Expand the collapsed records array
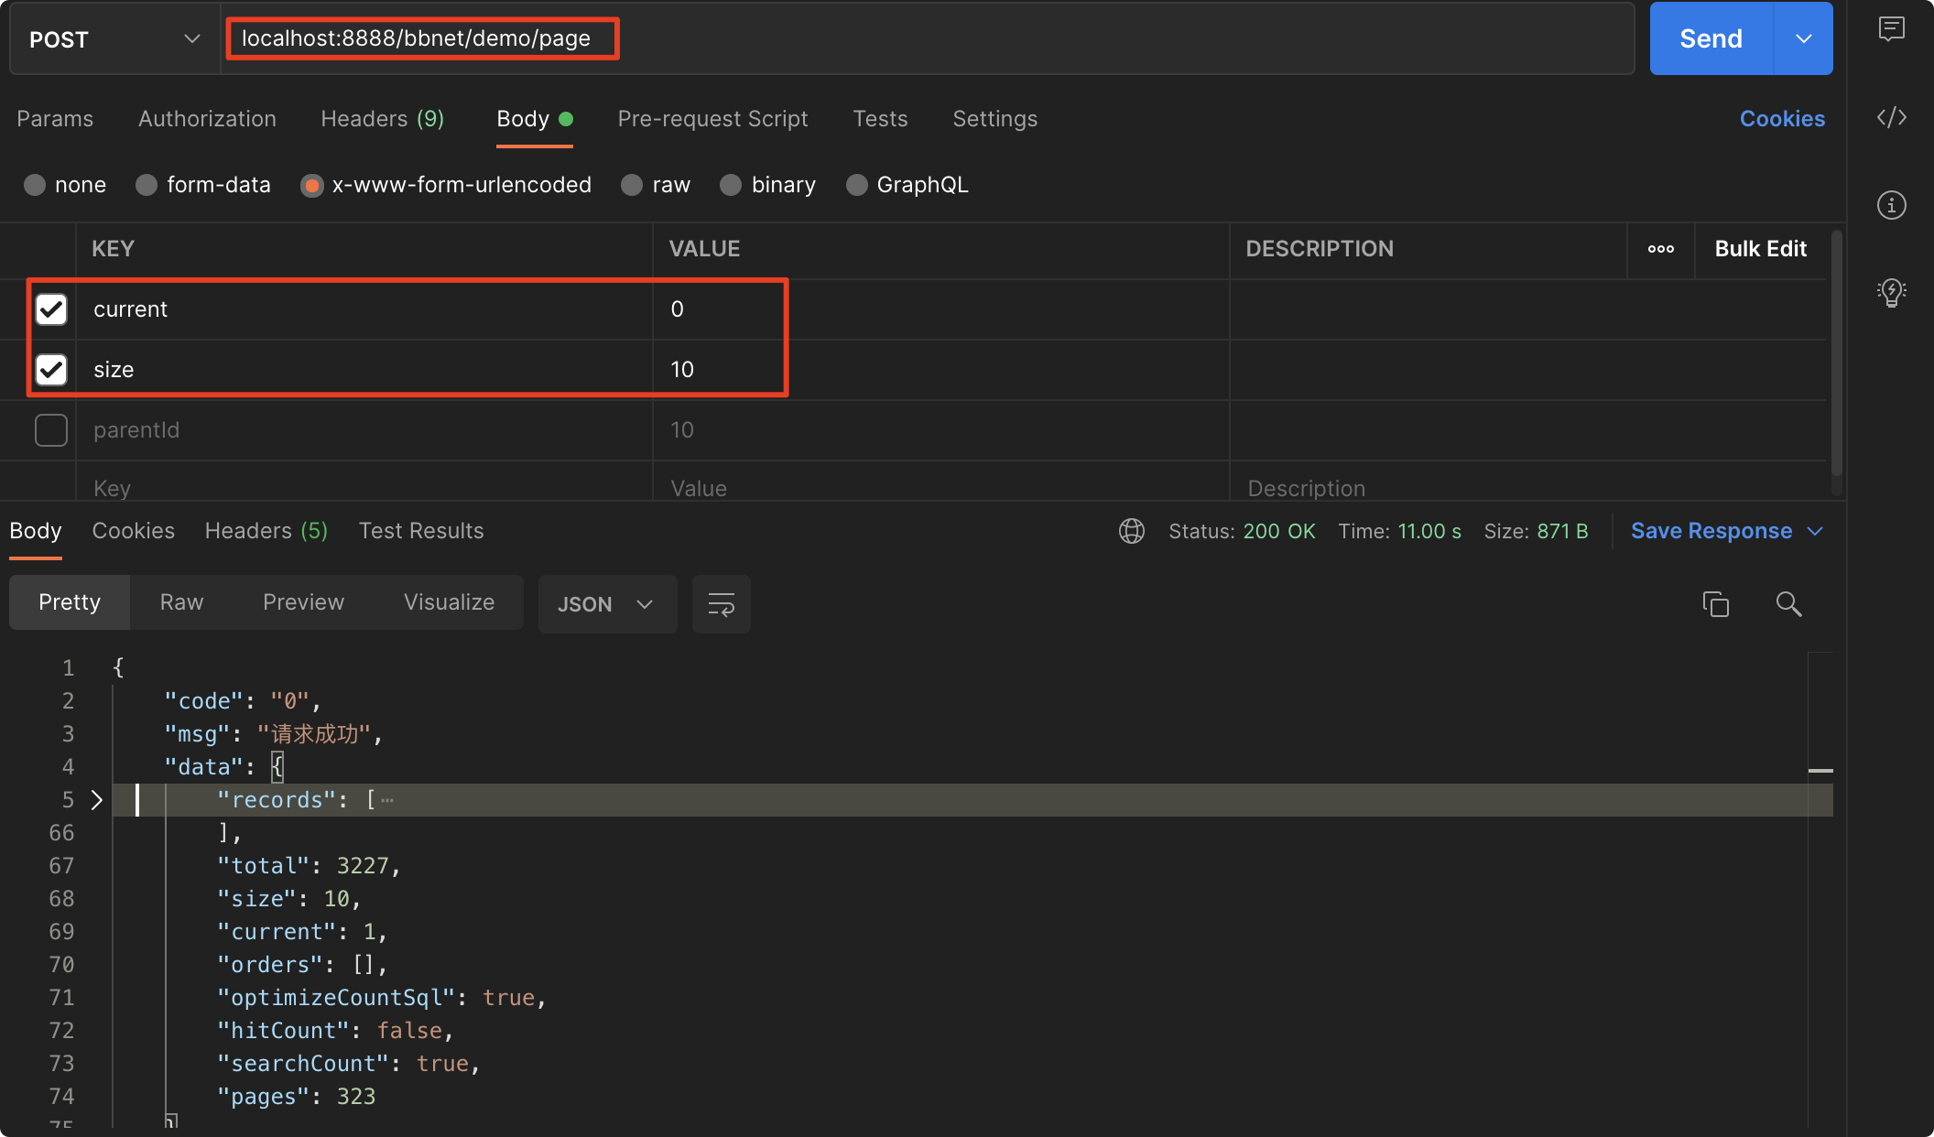This screenshot has height=1137, width=1934. 97,800
